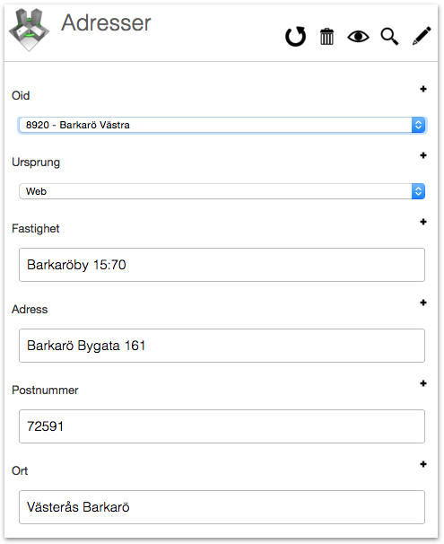This screenshot has height=544, width=444.
Task: Click the plus icon beside Postnummer
Action: pos(423,383)
